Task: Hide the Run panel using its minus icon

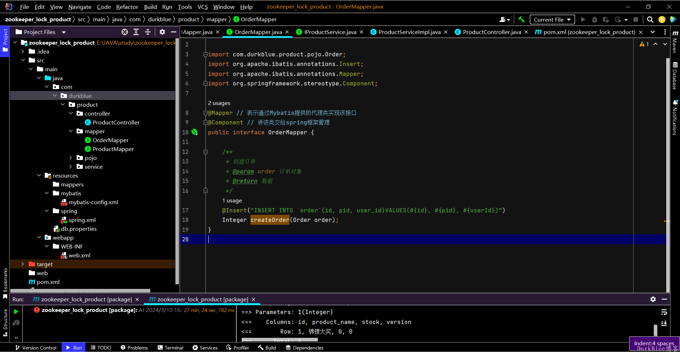Action: (664, 299)
